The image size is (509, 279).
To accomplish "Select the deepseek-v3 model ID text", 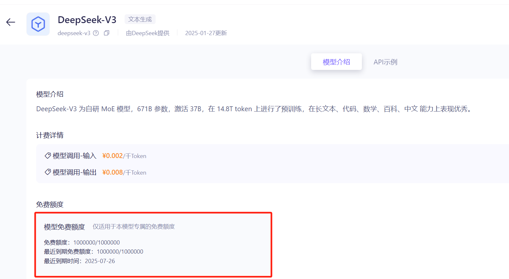I will (74, 33).
